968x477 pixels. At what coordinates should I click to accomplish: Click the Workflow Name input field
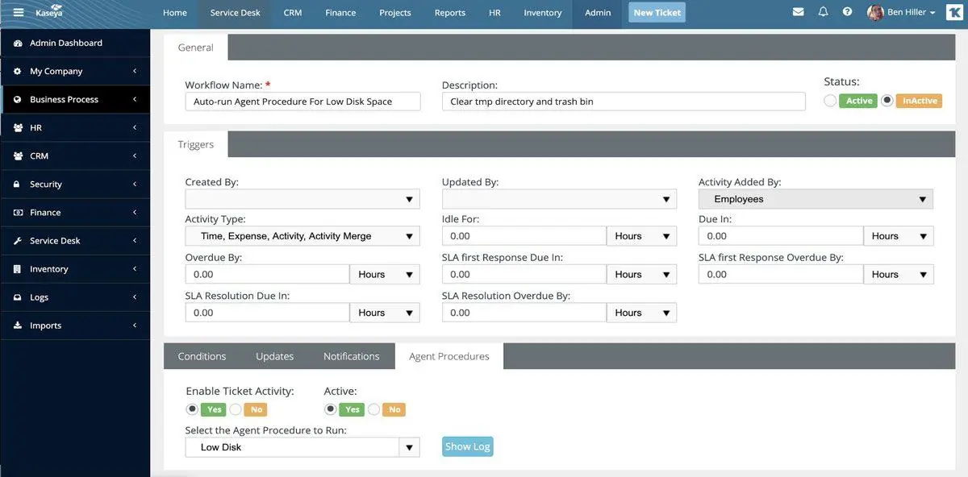[302, 102]
